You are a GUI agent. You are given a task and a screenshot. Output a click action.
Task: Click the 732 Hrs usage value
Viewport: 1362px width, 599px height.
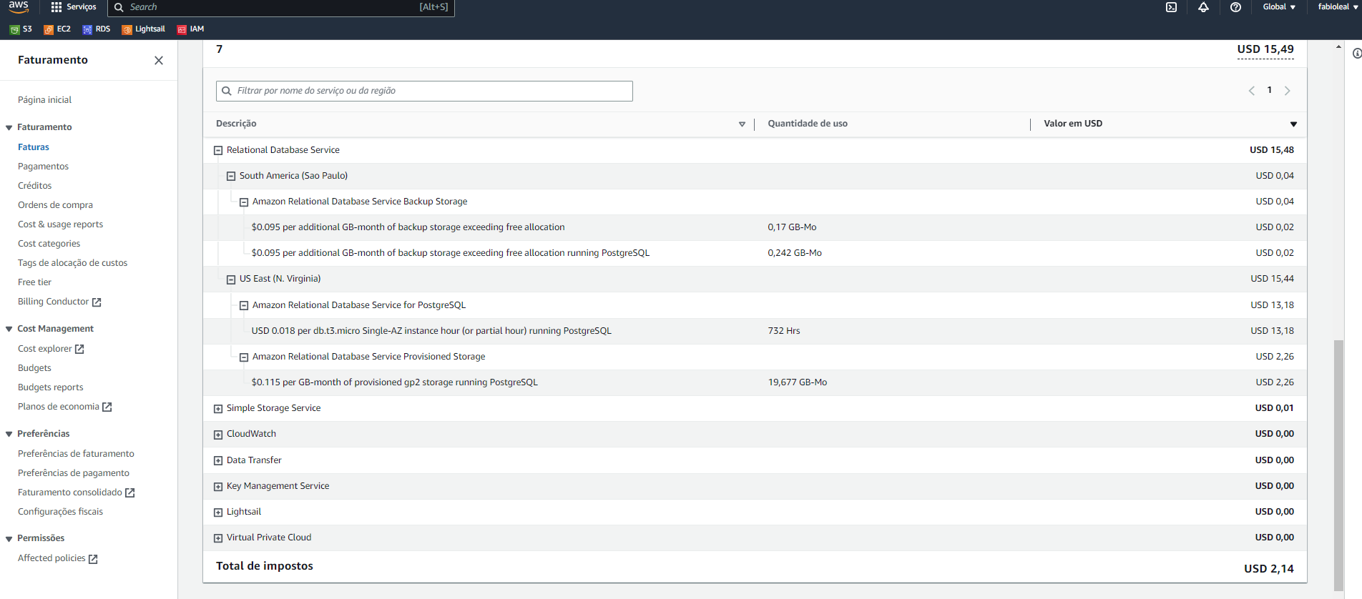tap(784, 331)
